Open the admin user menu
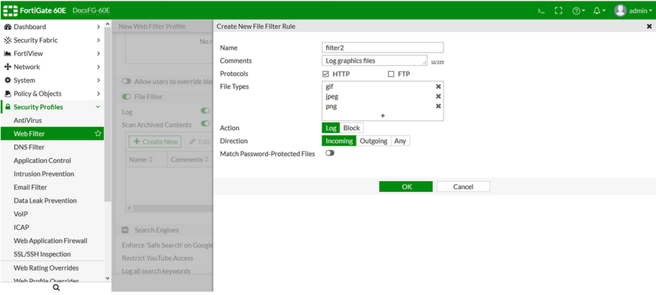Viewport: 656px width, 295px height. coord(632,11)
